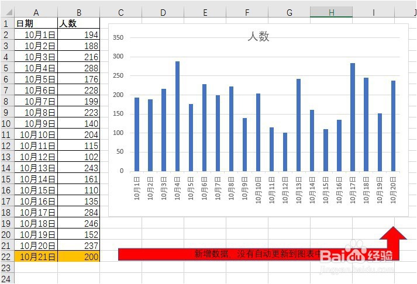Click cell with value 288
Viewport: 417px width, 284px height.
coord(79,68)
